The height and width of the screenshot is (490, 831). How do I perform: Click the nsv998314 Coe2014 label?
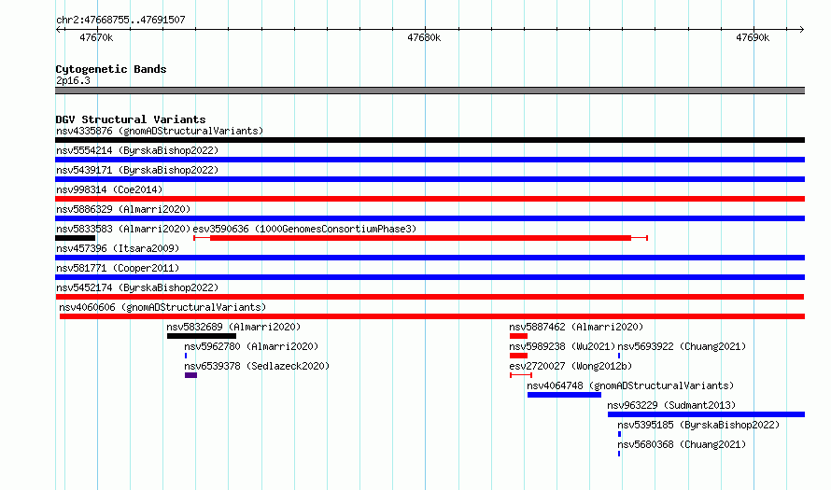click(109, 189)
